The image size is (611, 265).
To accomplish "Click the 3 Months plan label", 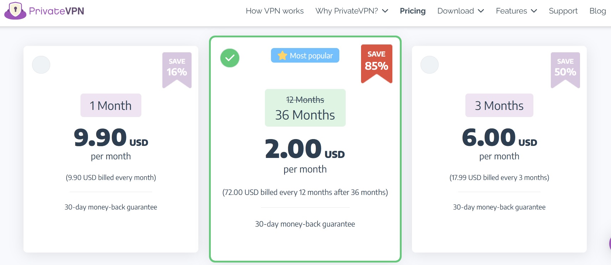I will click(499, 106).
